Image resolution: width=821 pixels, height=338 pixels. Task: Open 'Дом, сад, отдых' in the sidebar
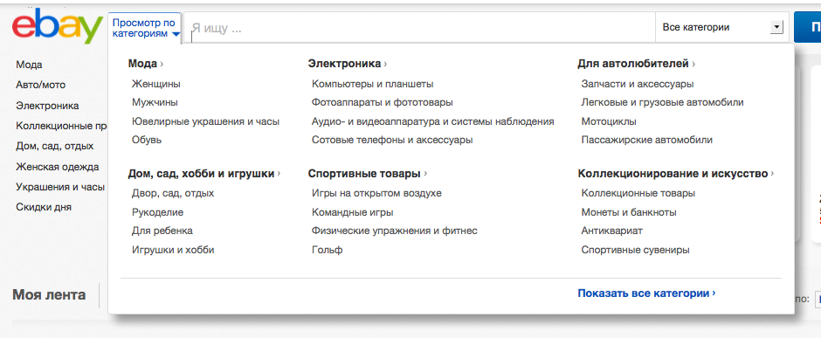point(55,146)
